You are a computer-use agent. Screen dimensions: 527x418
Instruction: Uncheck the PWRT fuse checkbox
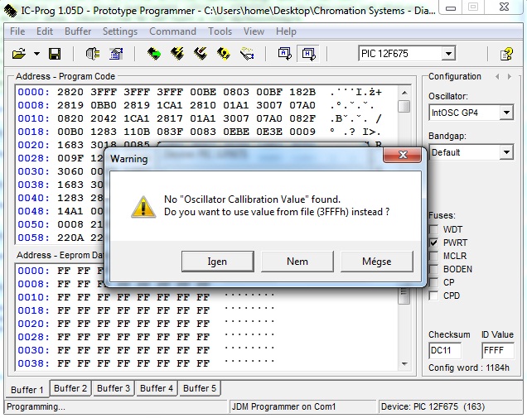(433, 243)
